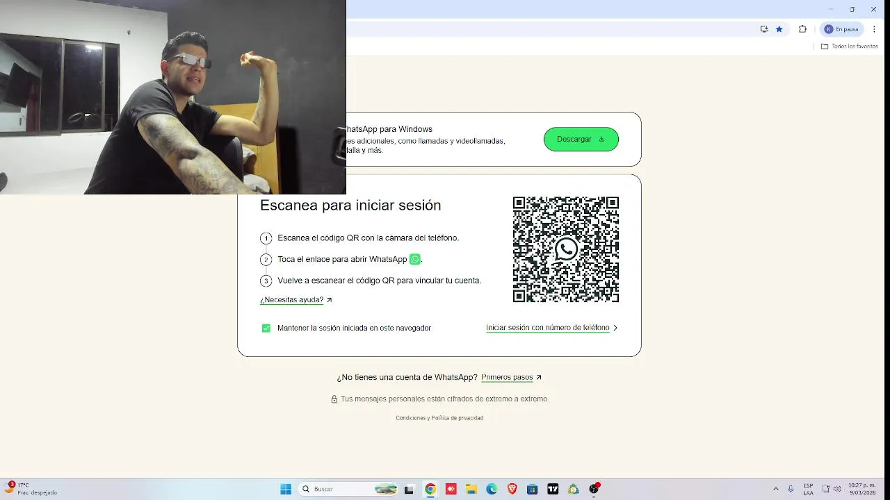Open File Explorer from the taskbar
The height and width of the screenshot is (500, 890).
pos(471,489)
